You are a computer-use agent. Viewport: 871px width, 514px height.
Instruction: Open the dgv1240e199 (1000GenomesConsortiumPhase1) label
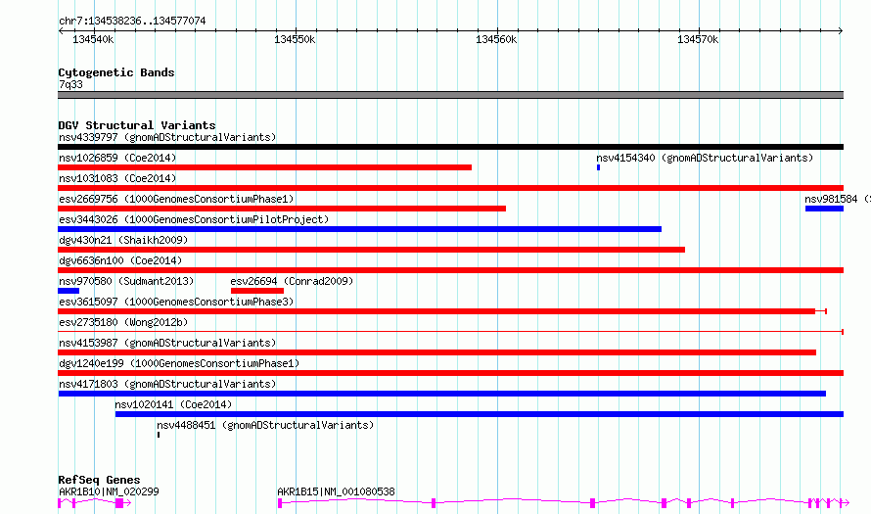point(179,363)
